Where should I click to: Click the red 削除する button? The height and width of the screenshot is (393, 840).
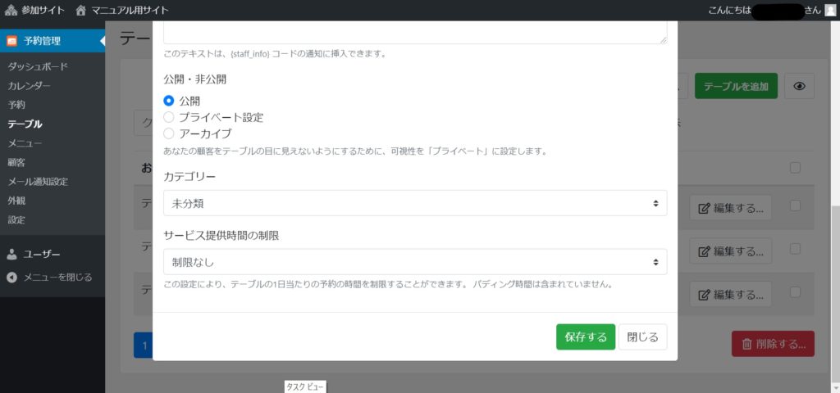pyautogui.click(x=773, y=344)
